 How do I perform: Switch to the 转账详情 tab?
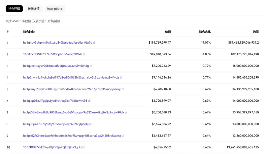click(x=33, y=9)
